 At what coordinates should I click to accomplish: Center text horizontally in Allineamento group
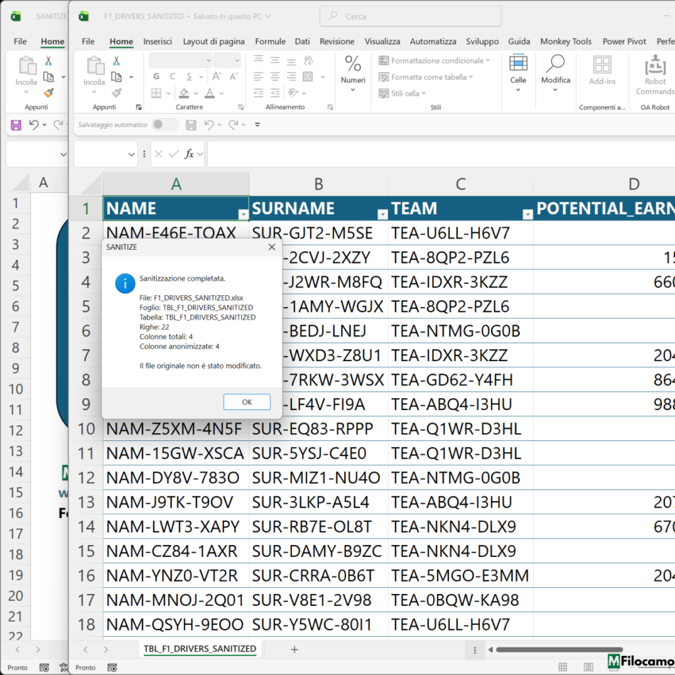point(275,76)
